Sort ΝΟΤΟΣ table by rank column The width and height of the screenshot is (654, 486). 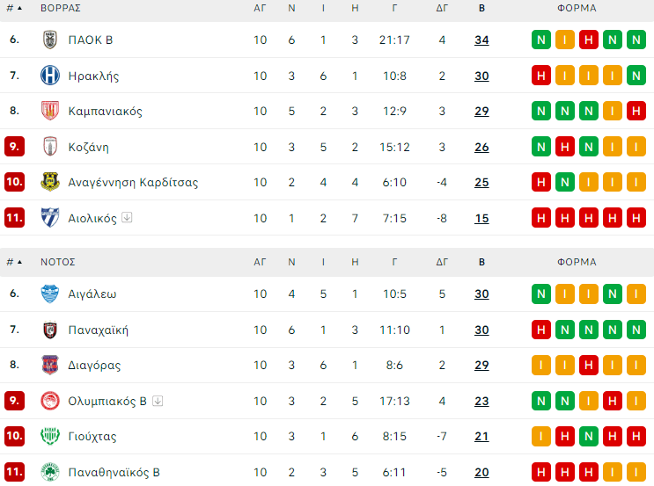(x=14, y=262)
